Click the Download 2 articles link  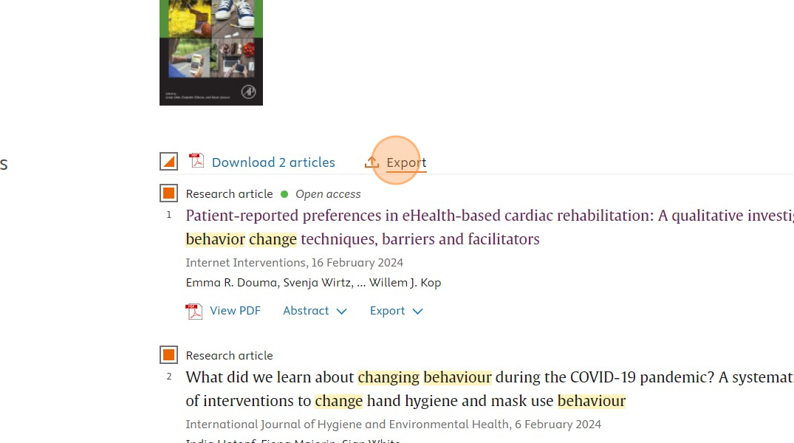point(273,162)
